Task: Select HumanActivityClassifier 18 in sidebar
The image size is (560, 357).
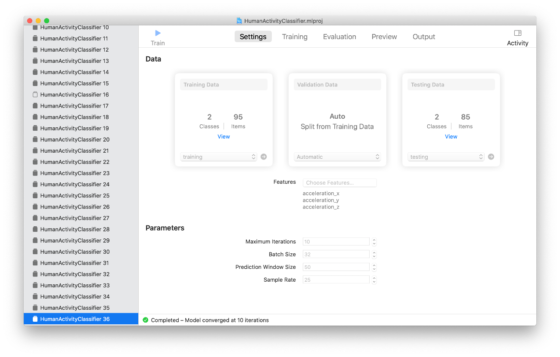Action: [x=81, y=117]
